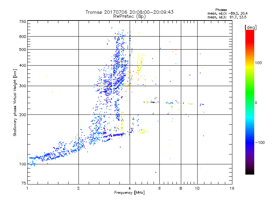The image size is (273, 205).
Task: Click the y-axis tick label '75'
Action: [24, 183]
